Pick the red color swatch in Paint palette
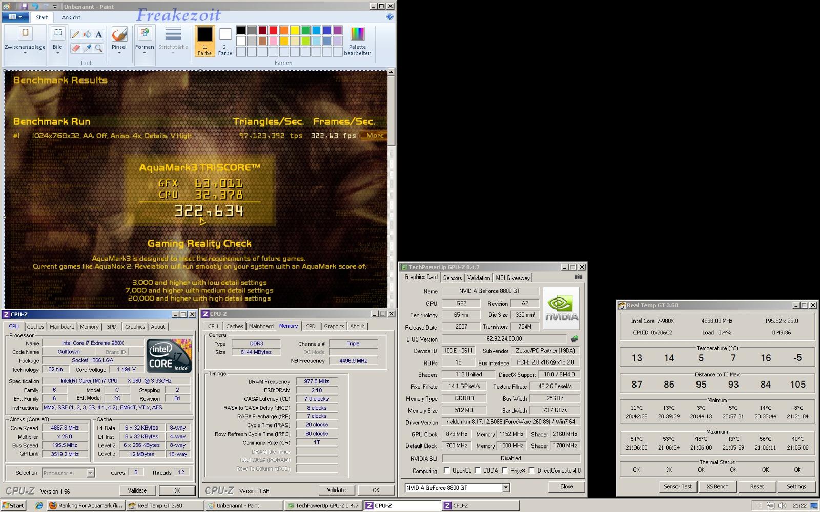 pos(273,30)
